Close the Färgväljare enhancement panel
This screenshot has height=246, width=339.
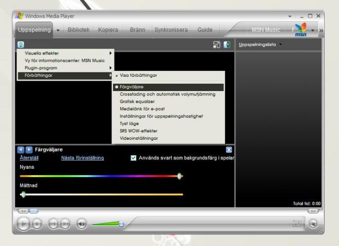(x=228, y=149)
